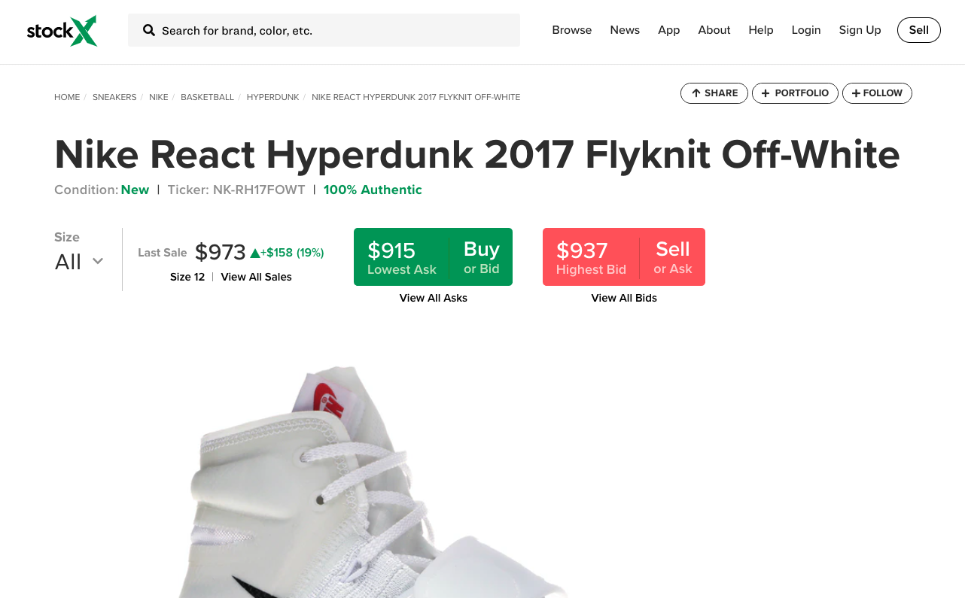Click the red Sell or Ask button
The width and height of the screenshot is (965, 598).
[x=624, y=257]
